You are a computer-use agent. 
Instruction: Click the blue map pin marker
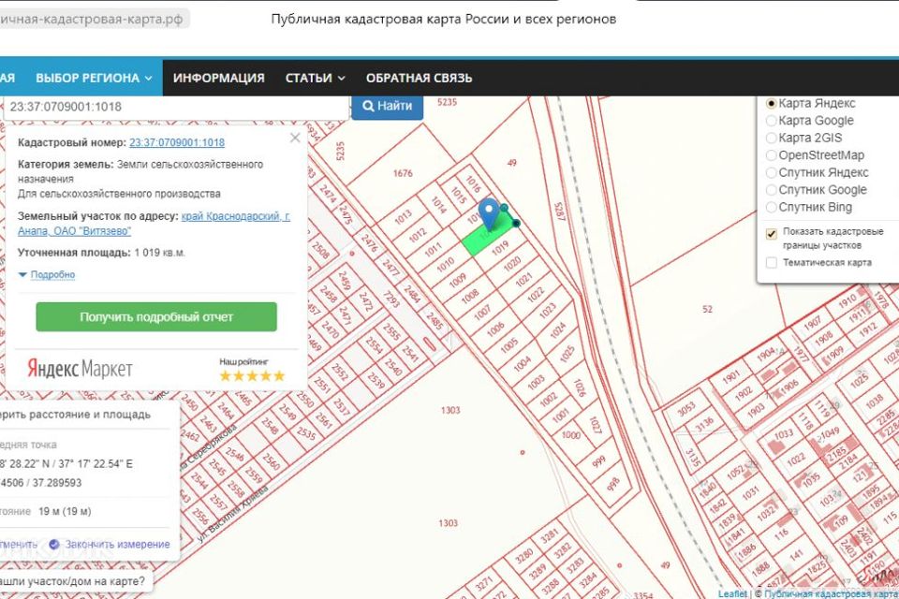click(488, 212)
